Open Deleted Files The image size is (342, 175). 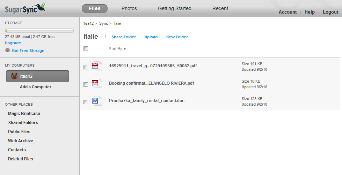pyautogui.click(x=21, y=159)
